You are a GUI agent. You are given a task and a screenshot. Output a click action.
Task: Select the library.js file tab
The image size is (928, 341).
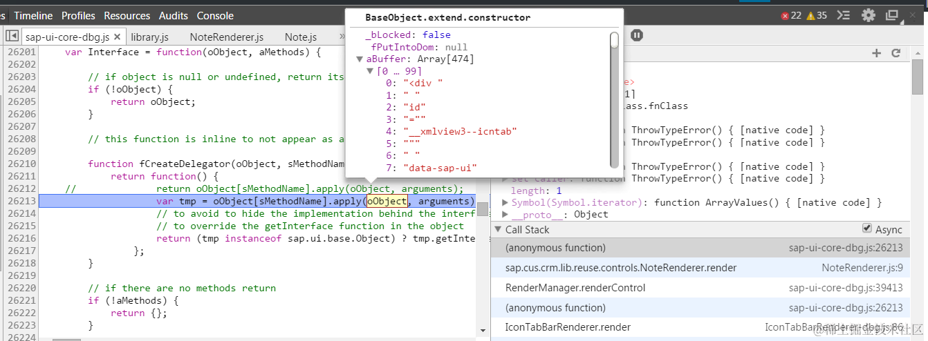point(149,37)
